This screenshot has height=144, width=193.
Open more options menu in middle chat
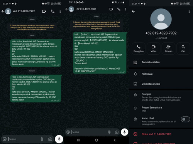pyautogui.click(x=125, y=9)
